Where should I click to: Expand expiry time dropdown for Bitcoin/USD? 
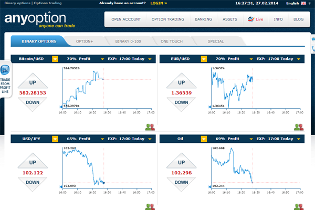coord(150,59)
